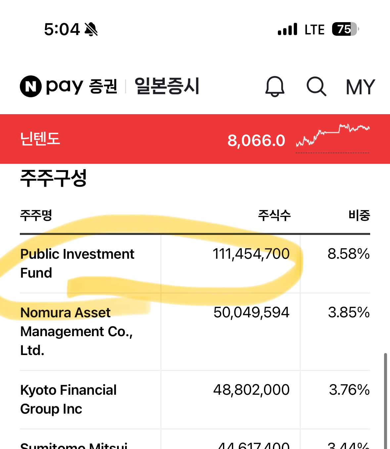The image size is (390, 449).
Task: Open the notifications bell icon
Action: tap(275, 87)
